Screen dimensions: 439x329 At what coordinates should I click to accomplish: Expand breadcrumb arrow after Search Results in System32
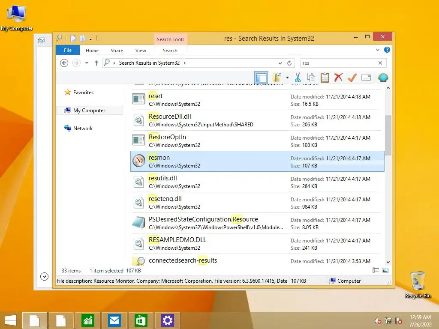click(184, 63)
